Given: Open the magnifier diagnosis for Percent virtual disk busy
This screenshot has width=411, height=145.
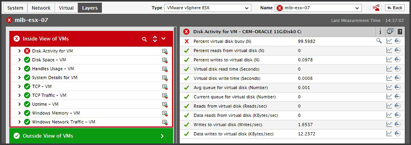Looking at the screenshot, I should [379, 41].
